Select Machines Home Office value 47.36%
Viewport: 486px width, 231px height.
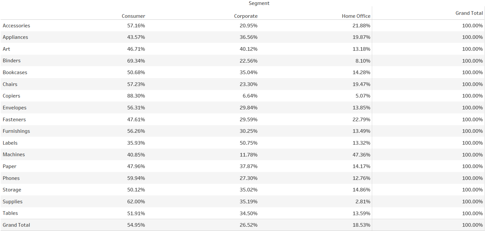click(361, 155)
